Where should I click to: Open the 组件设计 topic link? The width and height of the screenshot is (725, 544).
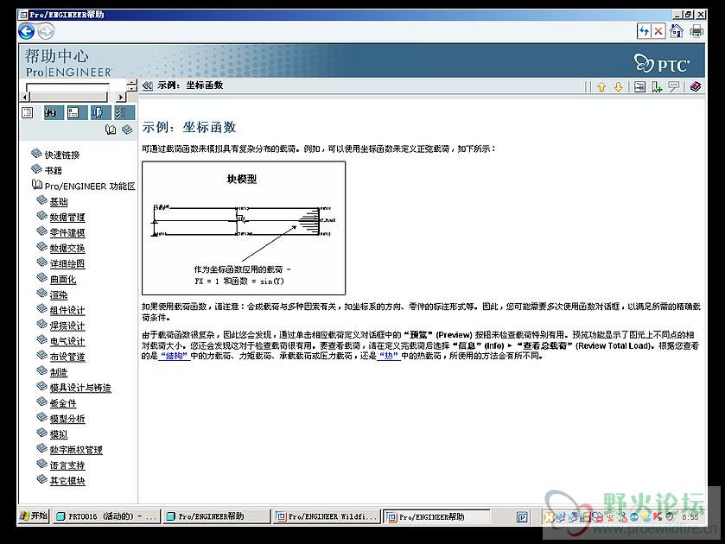tap(67, 310)
